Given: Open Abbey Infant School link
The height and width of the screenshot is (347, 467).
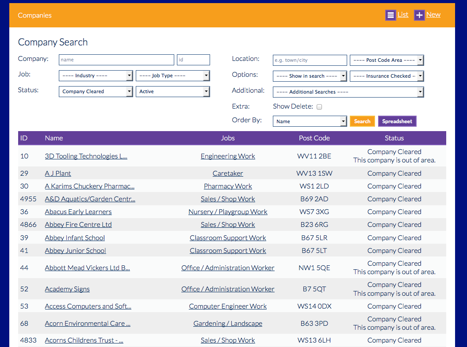Looking at the screenshot, I should (75, 238).
